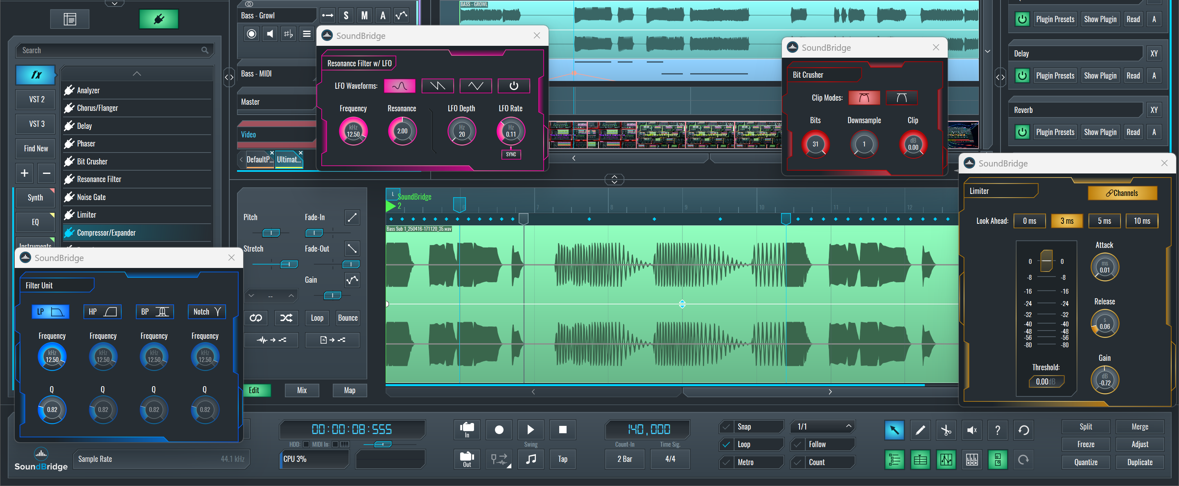Select the arrow pointer tool
Viewport: 1179px width, 486px height.
point(894,430)
